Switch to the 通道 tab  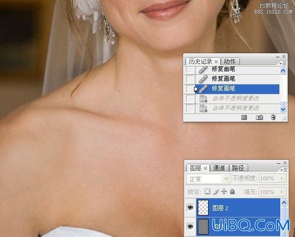click(x=219, y=168)
